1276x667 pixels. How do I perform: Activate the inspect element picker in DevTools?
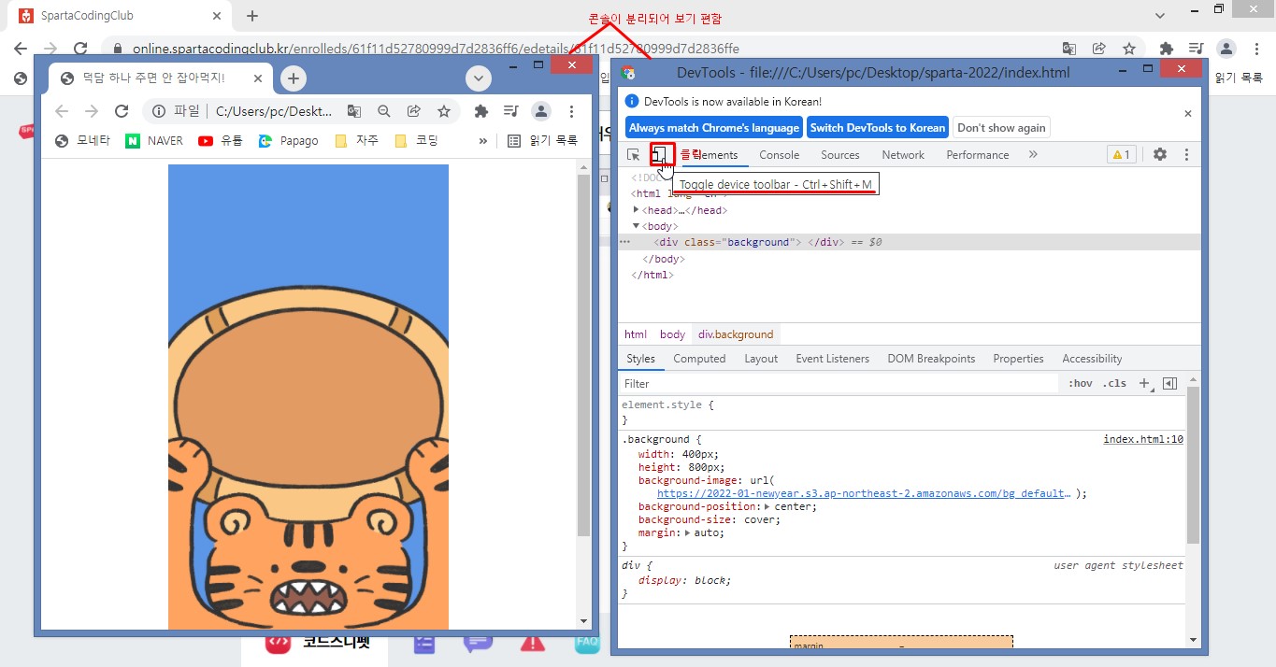pos(634,155)
